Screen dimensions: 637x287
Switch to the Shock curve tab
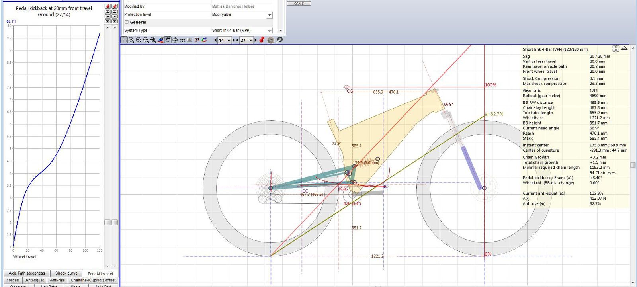coord(66,273)
